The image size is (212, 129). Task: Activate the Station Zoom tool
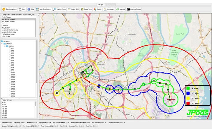[x=60, y=9]
